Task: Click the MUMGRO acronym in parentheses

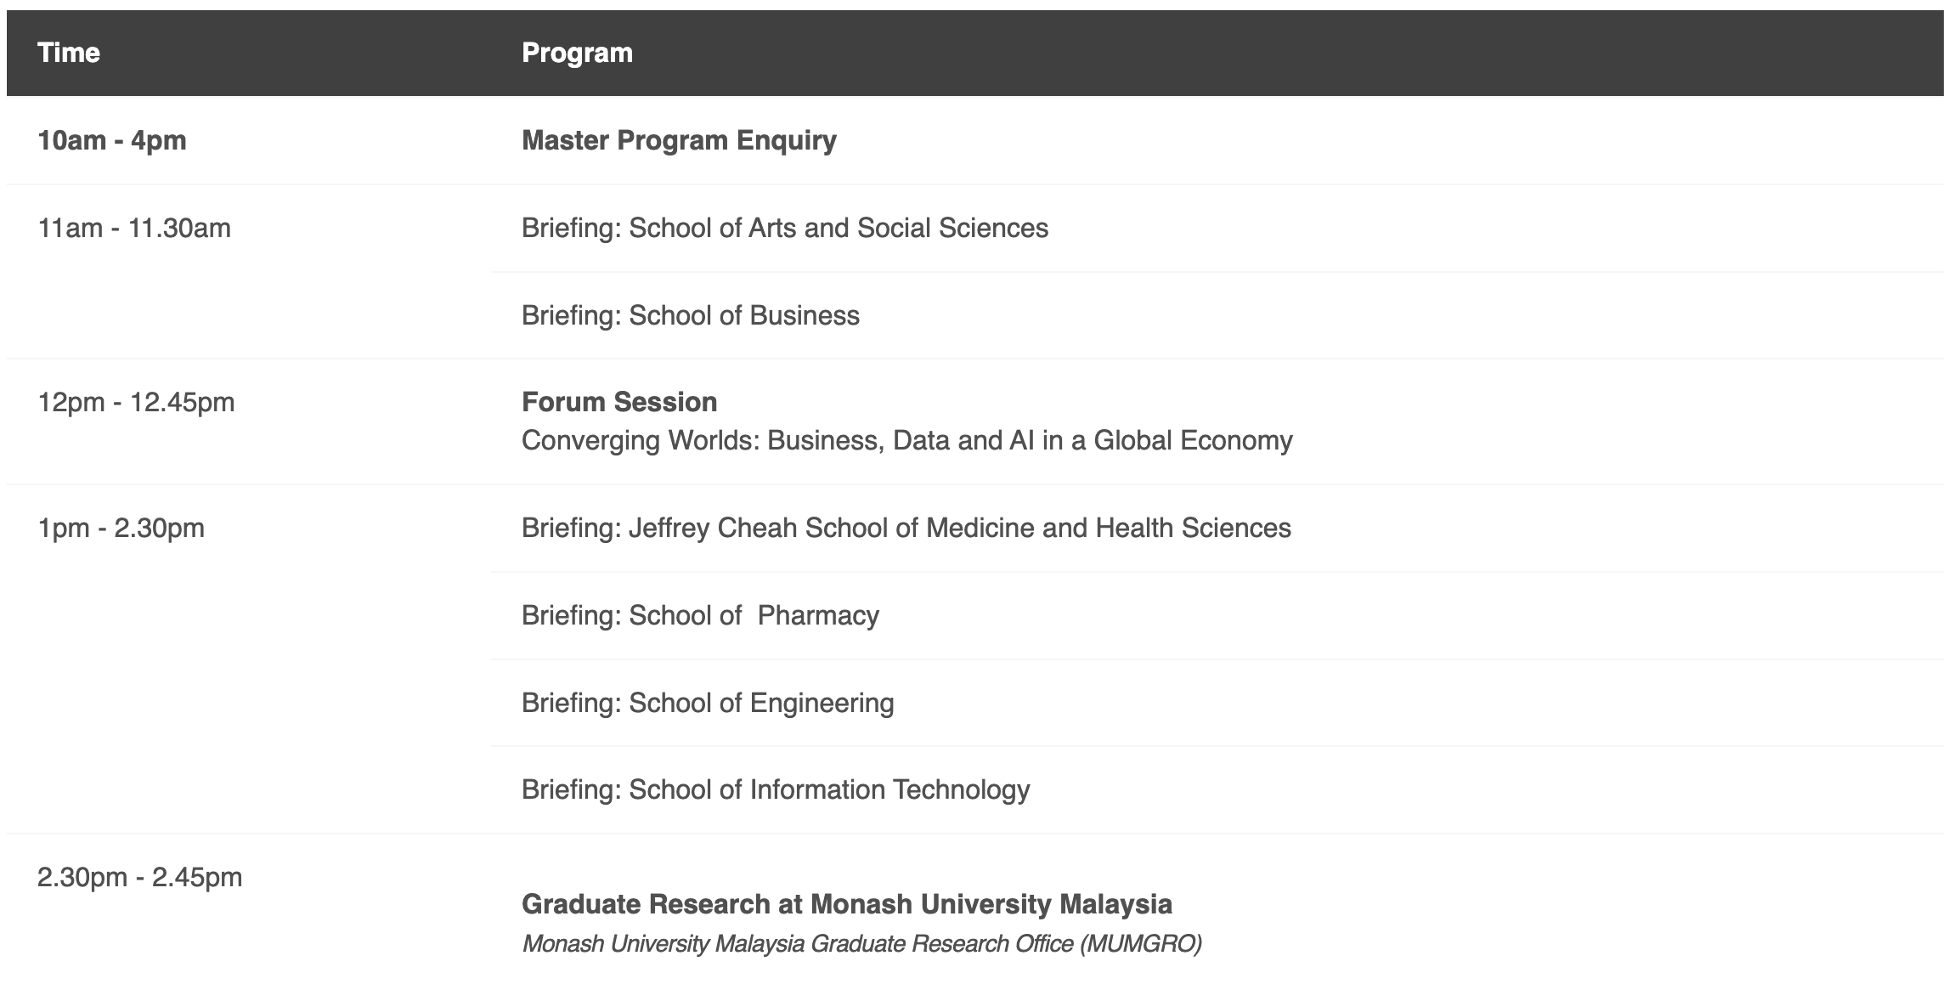Action: (x=1140, y=944)
